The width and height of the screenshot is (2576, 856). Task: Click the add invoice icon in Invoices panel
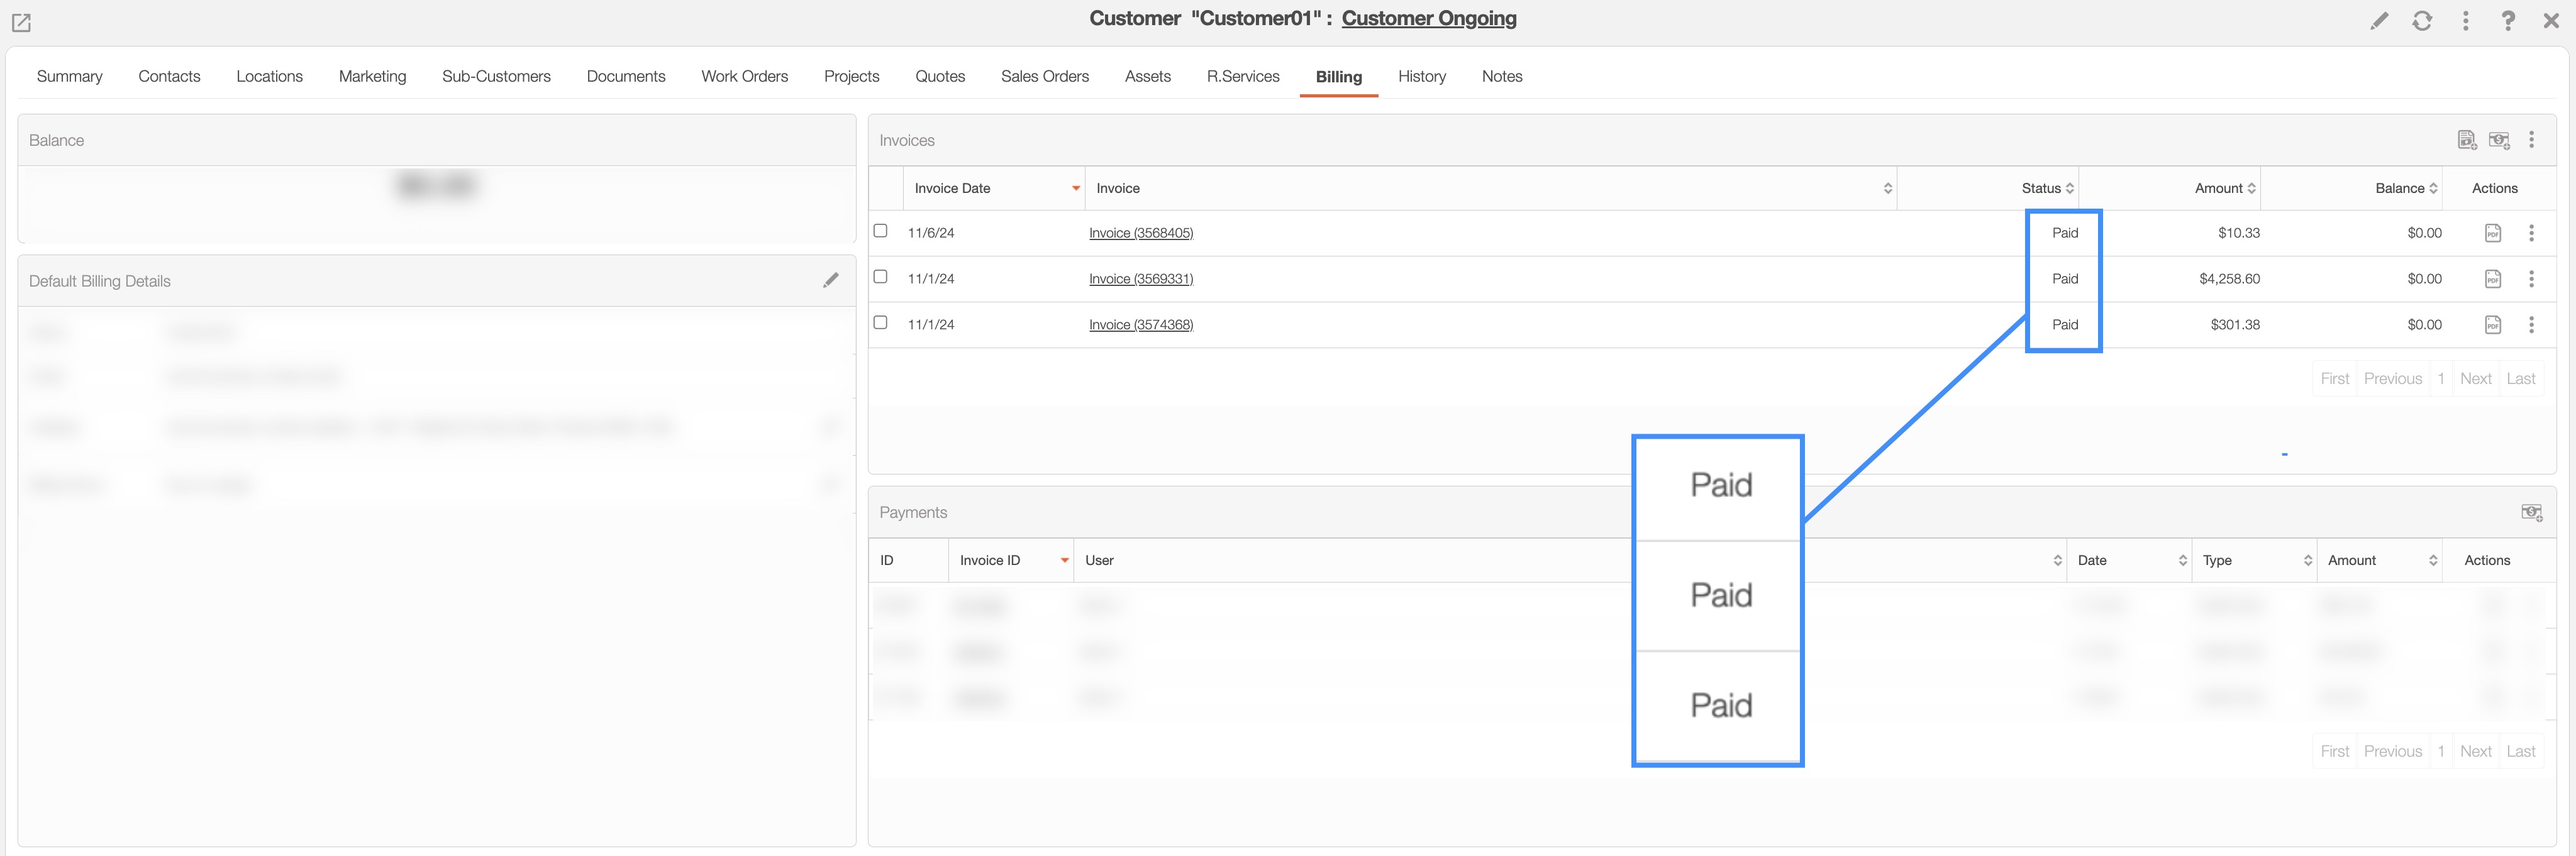2466,140
